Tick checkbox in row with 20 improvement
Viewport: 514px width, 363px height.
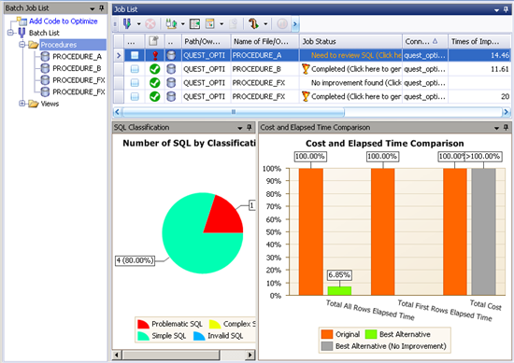pos(135,96)
